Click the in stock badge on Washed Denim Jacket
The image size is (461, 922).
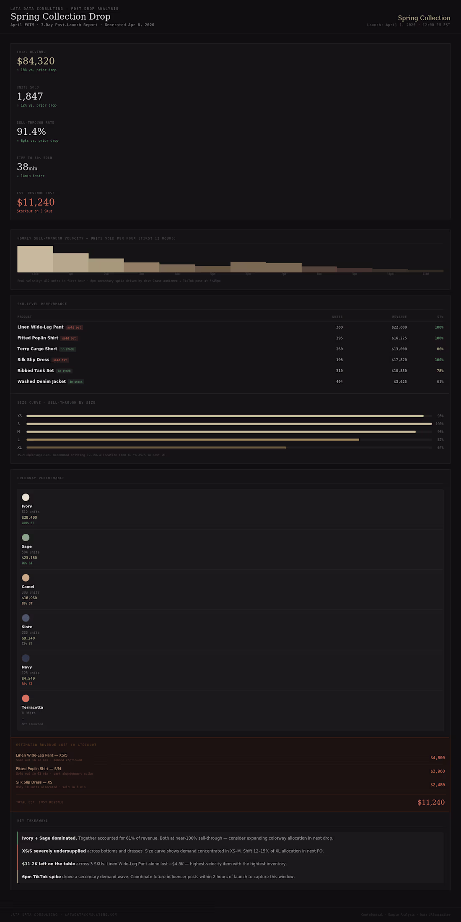coord(76,382)
